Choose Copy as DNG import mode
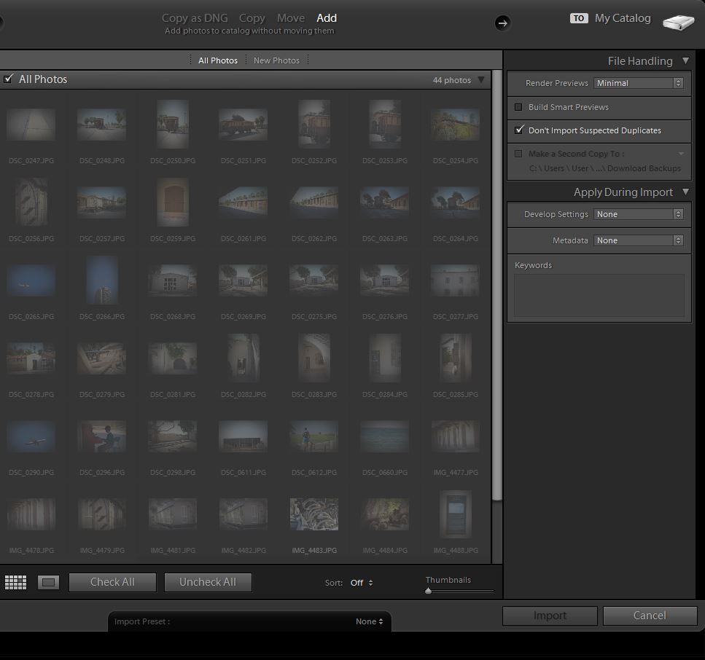The width and height of the screenshot is (705, 660). click(x=194, y=18)
